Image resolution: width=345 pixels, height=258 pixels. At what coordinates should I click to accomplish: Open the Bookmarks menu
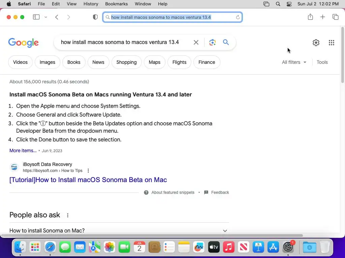[116, 4]
